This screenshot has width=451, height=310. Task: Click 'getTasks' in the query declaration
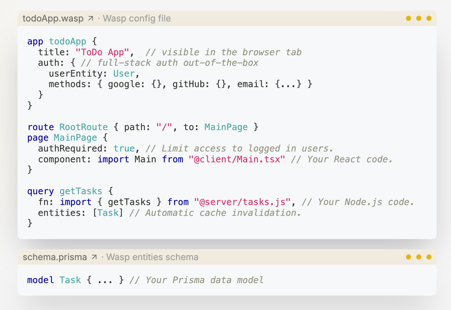(x=81, y=192)
